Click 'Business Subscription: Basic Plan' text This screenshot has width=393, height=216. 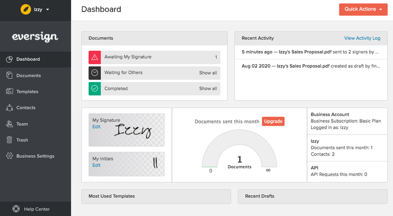(346, 121)
